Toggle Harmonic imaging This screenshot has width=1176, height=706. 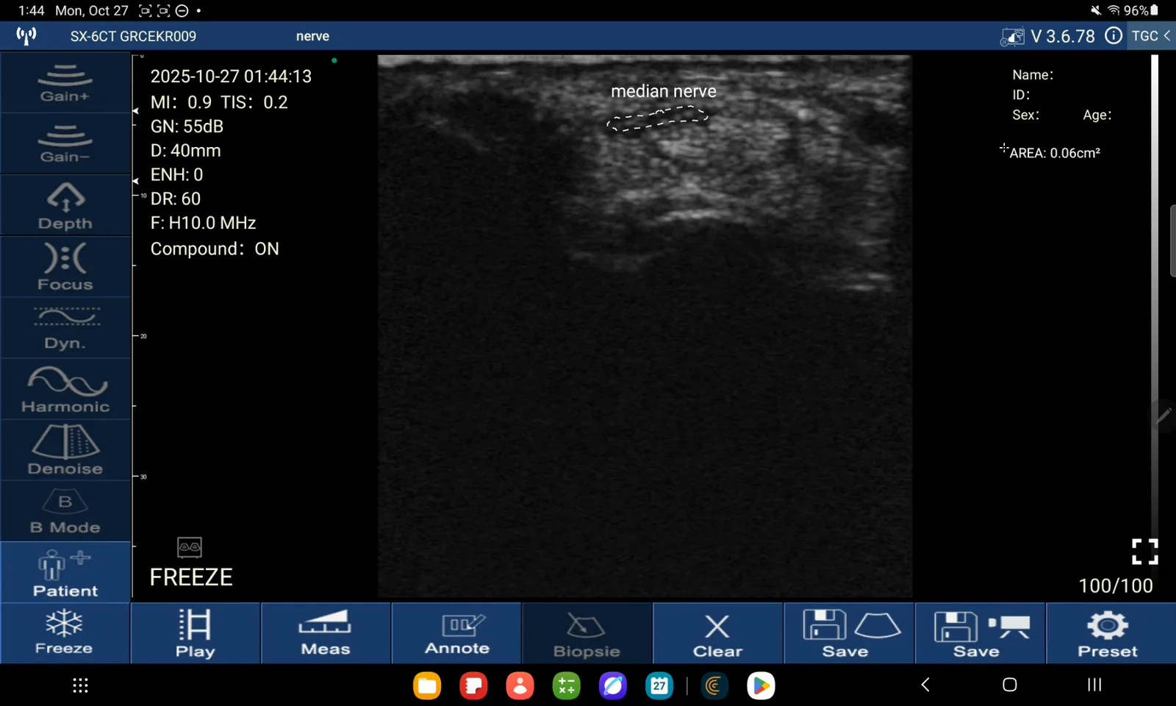[x=65, y=389]
